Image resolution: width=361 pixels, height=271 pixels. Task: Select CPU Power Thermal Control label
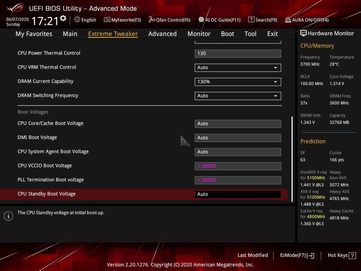[x=49, y=53]
